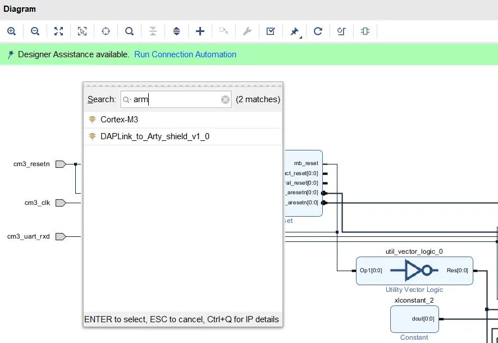Click the Optimize Routing icon
This screenshot has width=498, height=343.
pyautogui.click(x=341, y=31)
